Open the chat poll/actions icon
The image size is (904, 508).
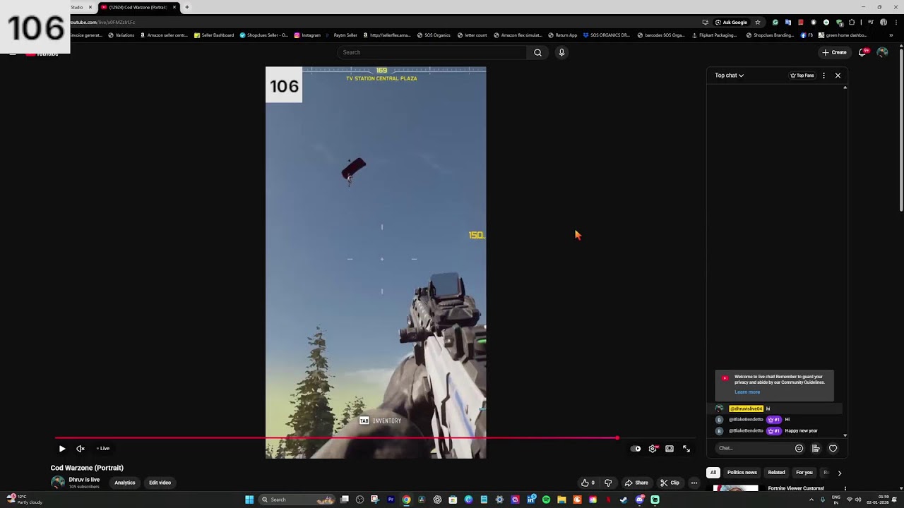[x=816, y=448]
